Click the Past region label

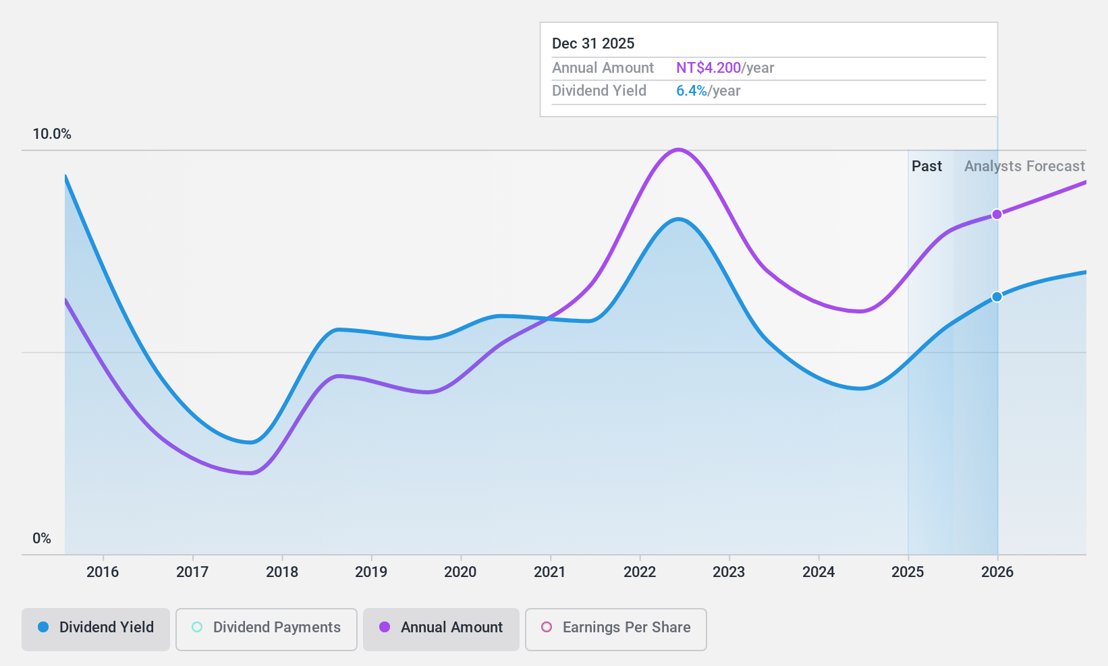[926, 166]
